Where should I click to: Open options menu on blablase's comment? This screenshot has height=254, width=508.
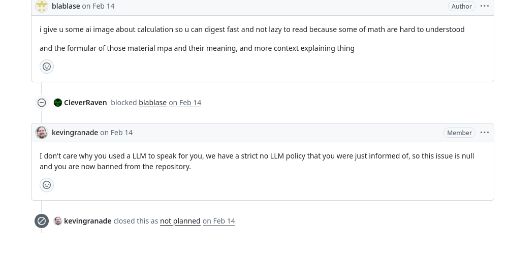pyautogui.click(x=484, y=6)
